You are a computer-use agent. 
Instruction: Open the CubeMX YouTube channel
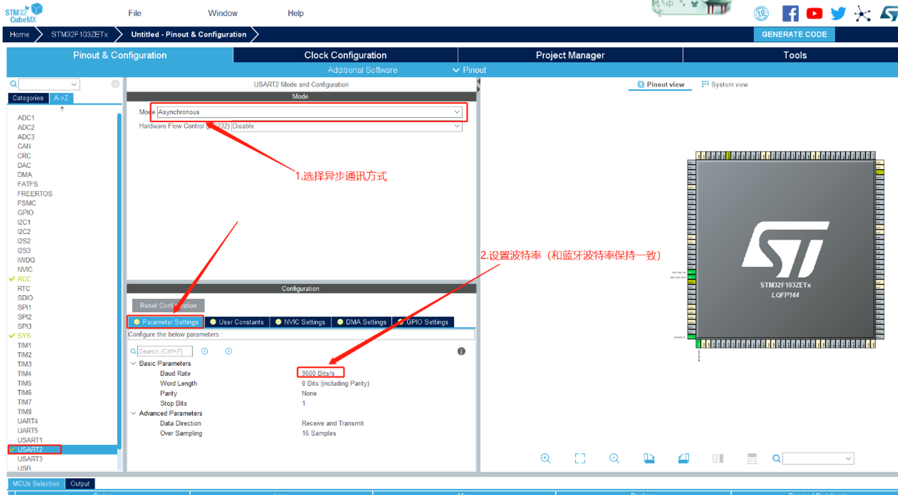814,13
